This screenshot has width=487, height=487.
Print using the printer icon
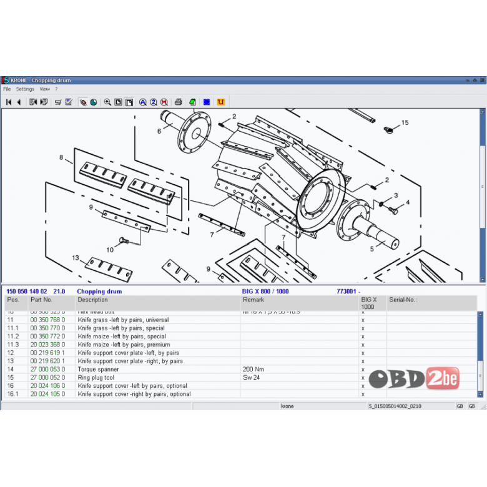click(x=179, y=102)
